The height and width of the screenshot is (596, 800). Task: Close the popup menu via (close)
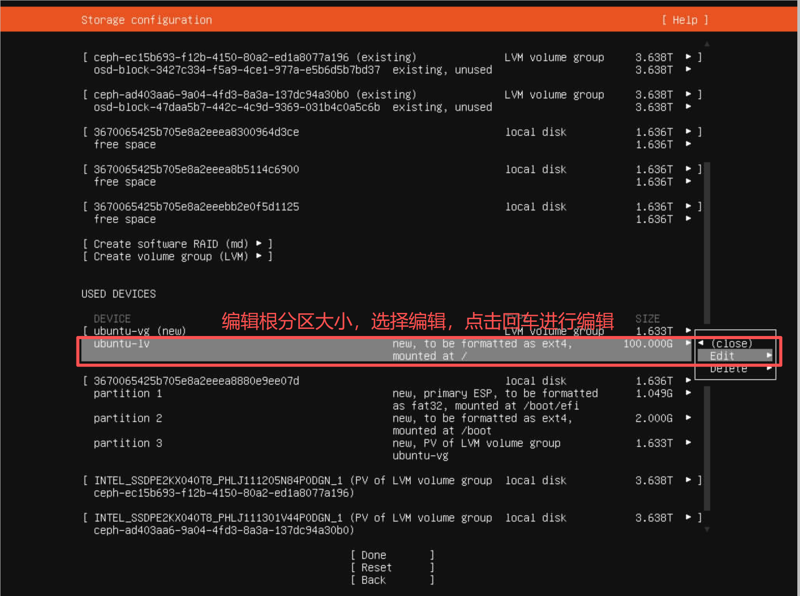(x=731, y=343)
